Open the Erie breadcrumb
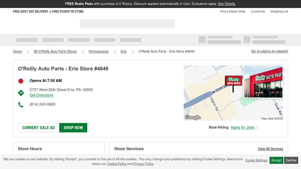 coord(123,51)
